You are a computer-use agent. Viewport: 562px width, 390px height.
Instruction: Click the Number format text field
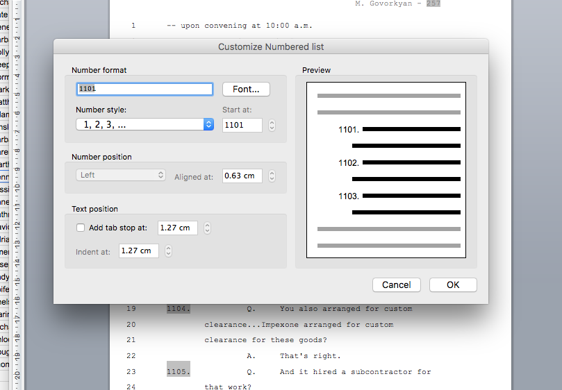coord(144,90)
